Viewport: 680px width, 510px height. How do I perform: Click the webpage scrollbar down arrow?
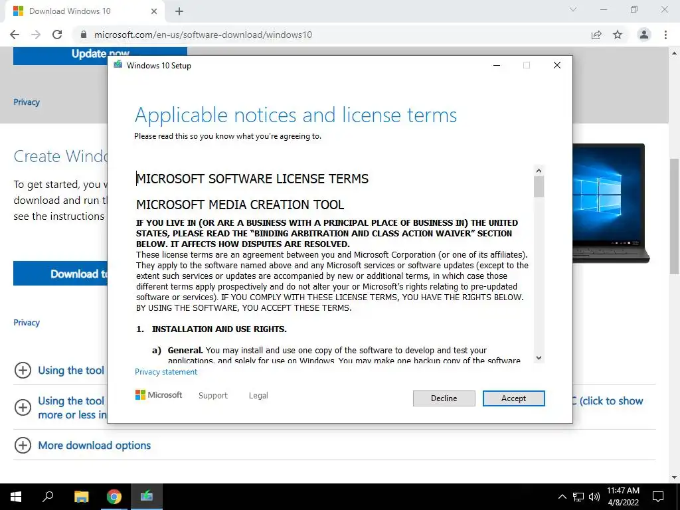point(674,477)
